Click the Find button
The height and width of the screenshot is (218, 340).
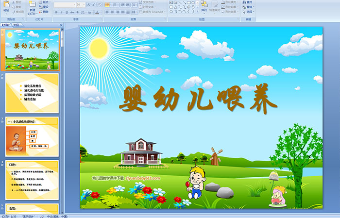pos(247,2)
